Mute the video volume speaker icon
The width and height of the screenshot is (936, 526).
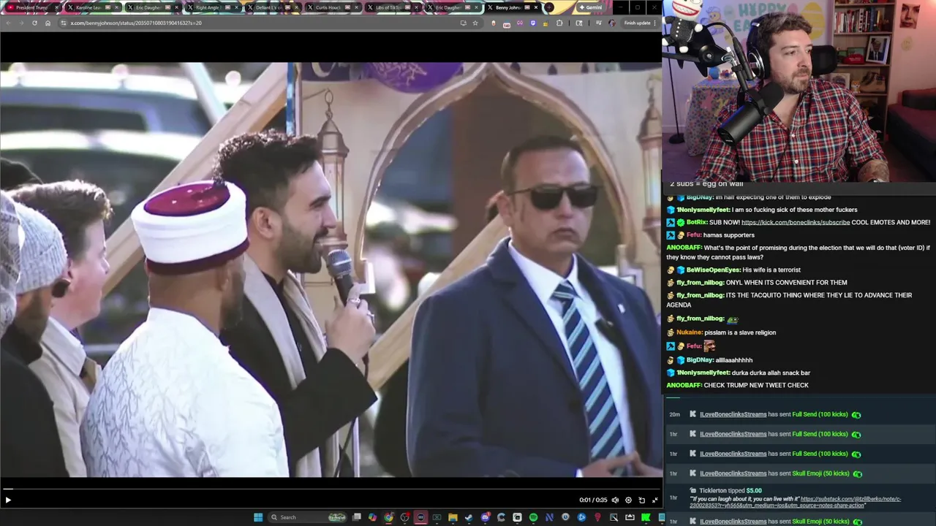(615, 500)
